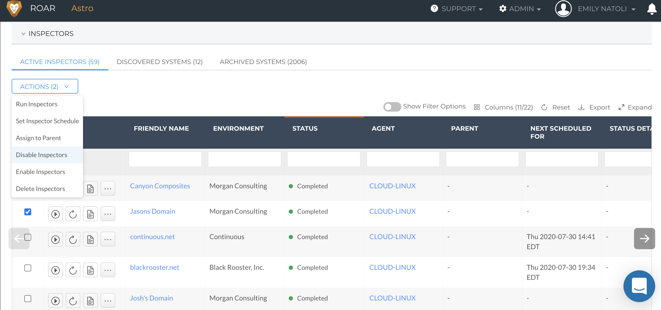
Task: Sort by FRIENDLY NAME column header
Action: tap(161, 129)
